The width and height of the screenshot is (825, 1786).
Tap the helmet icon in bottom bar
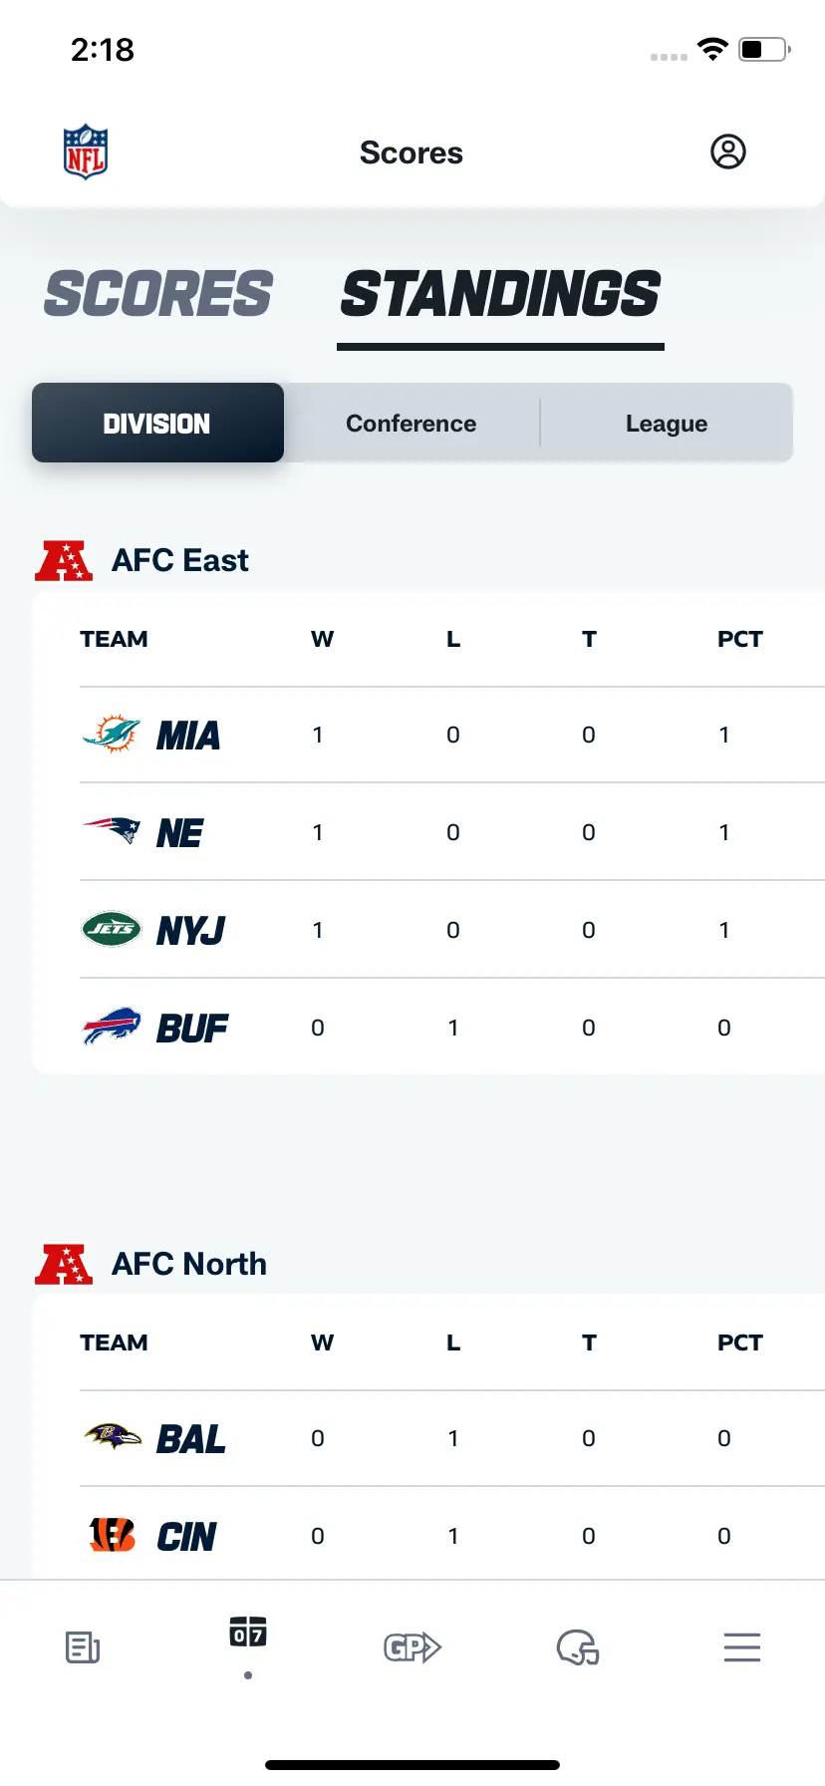[578, 1647]
